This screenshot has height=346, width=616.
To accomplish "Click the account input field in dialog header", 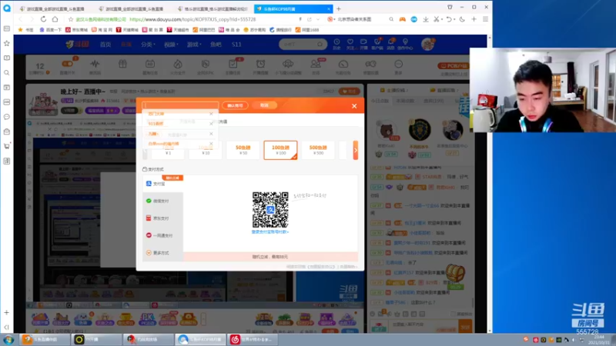I will (x=180, y=105).
